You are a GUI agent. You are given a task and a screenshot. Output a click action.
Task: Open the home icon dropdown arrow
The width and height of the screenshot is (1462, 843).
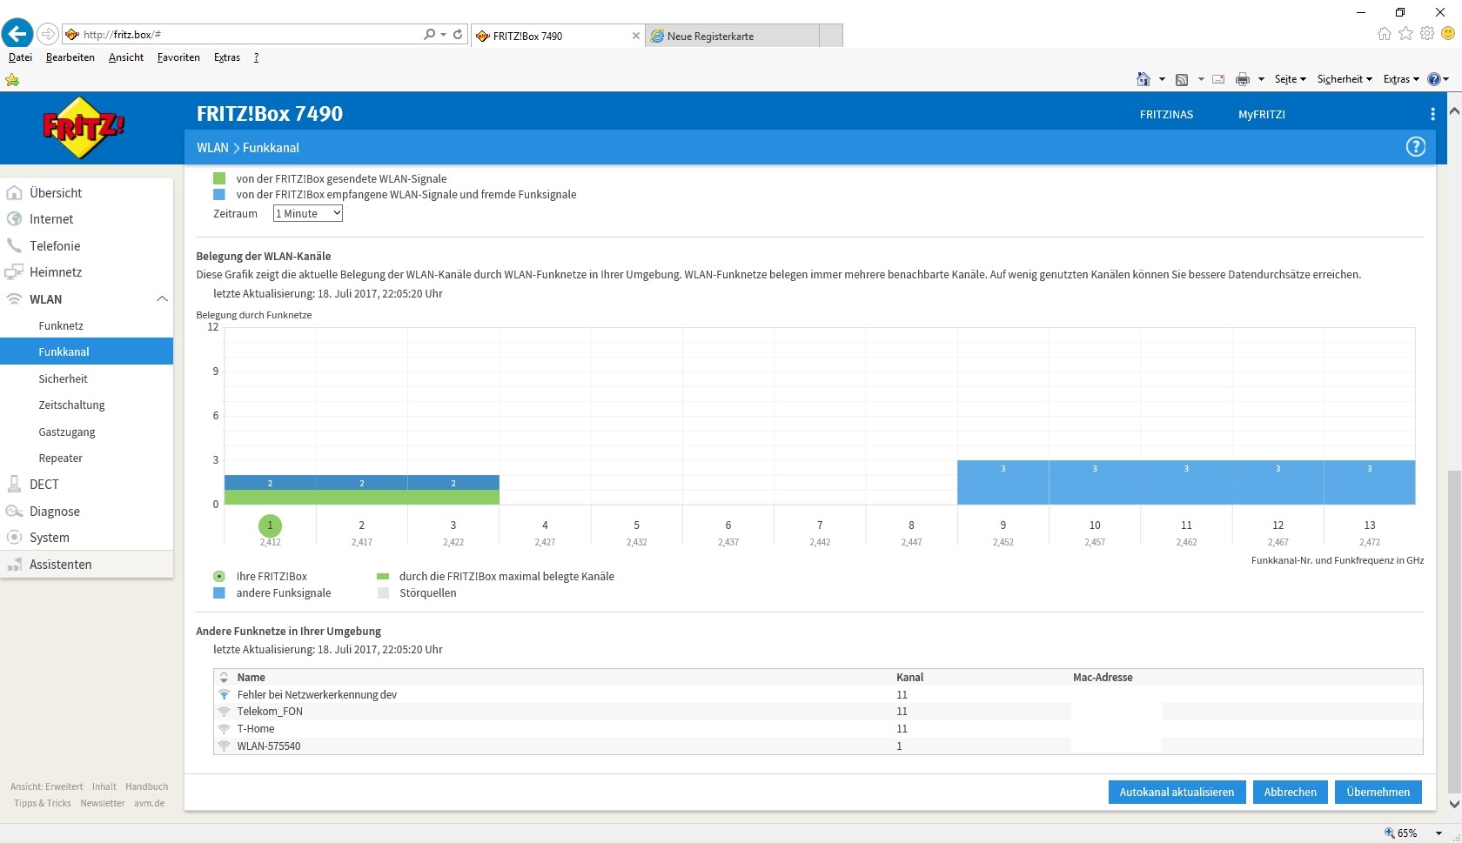coord(1162,79)
